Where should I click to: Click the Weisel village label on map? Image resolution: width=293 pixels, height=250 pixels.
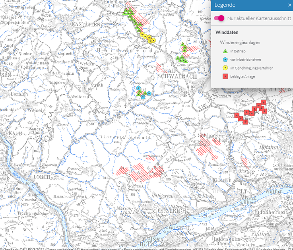tap(35, 110)
